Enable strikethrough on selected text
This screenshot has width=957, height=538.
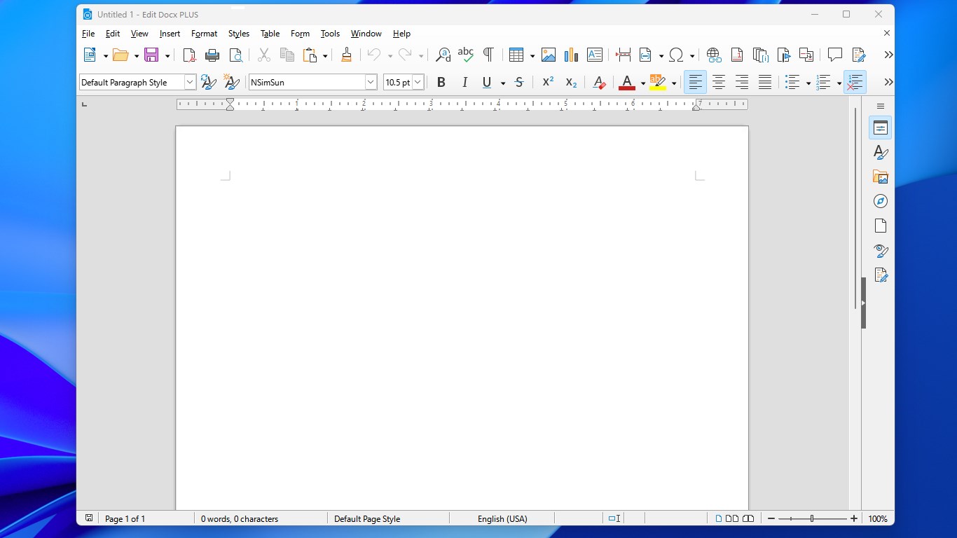pyautogui.click(x=518, y=82)
